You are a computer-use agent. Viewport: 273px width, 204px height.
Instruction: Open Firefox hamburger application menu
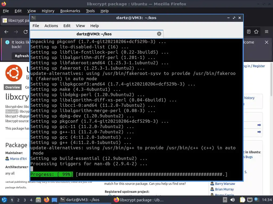[267, 32]
